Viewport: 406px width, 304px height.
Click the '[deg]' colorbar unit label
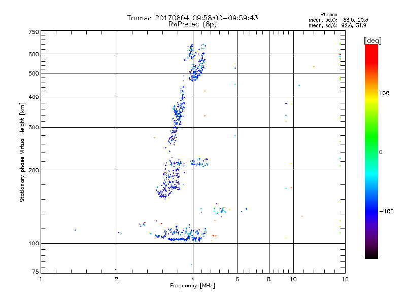click(x=373, y=41)
